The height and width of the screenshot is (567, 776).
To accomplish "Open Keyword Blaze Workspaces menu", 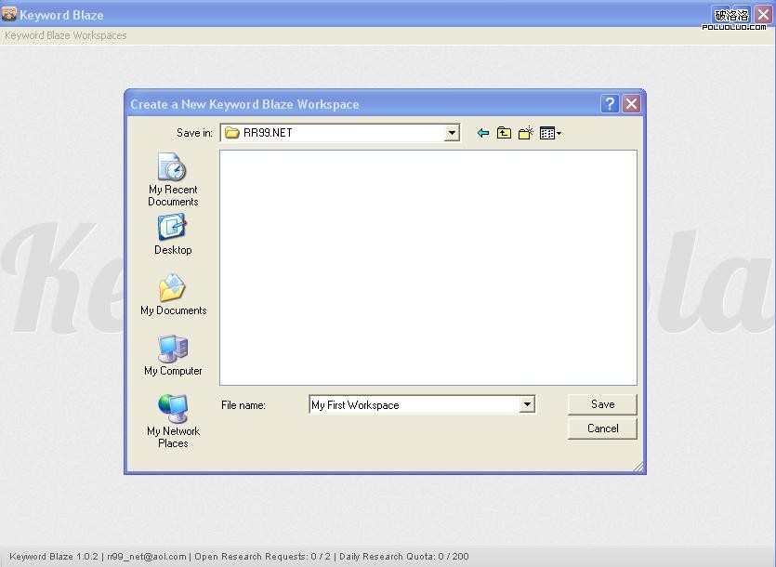I will coord(66,35).
